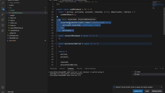Image resolution: width=165 pixels, height=93 pixels.
Task: Click 'disconnectWallet,' on line 42
Action: 69,65
